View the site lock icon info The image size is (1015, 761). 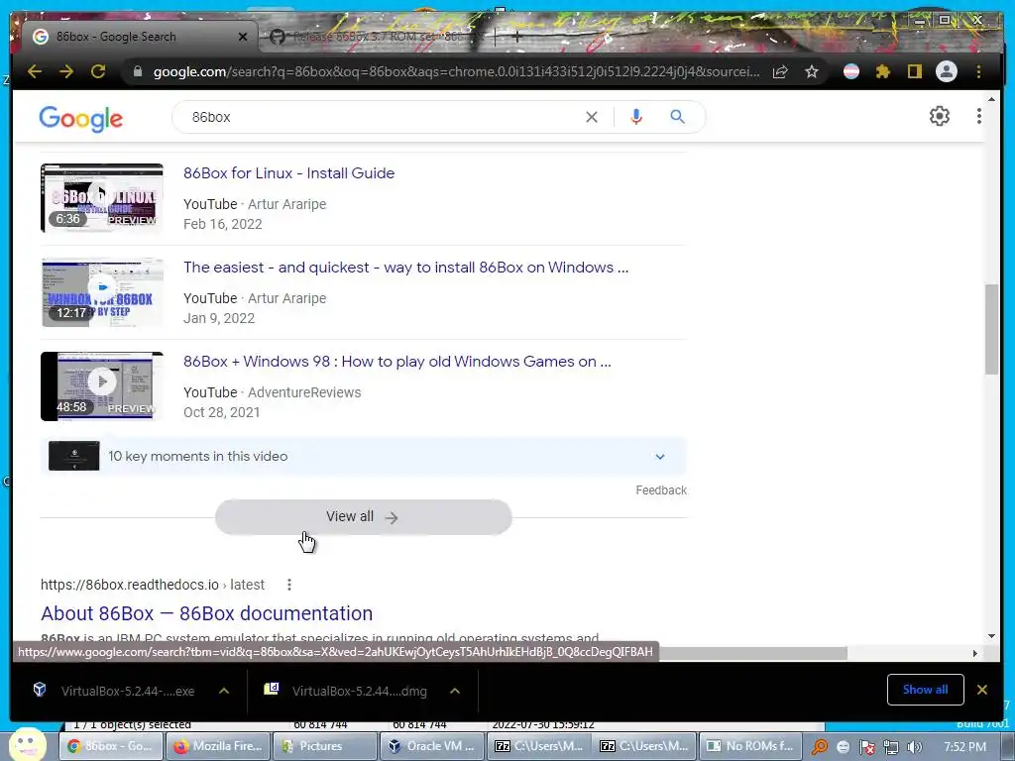coord(137,71)
